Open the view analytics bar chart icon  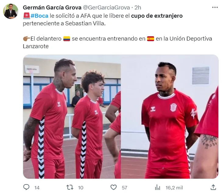click(x=157, y=187)
